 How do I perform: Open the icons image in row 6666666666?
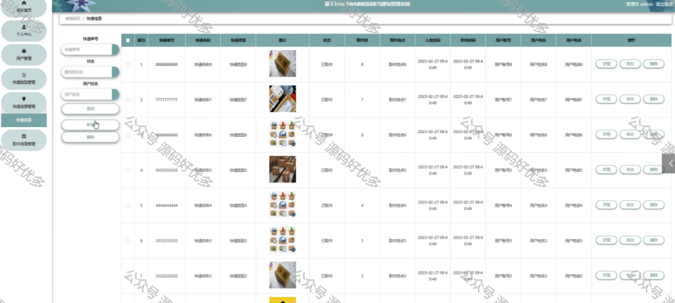coord(282,134)
